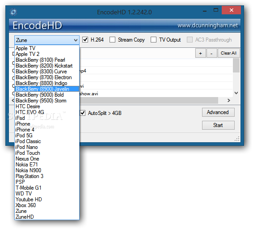Select iPod Nano preset
The width and height of the screenshot is (253, 229).
pos(47,147)
